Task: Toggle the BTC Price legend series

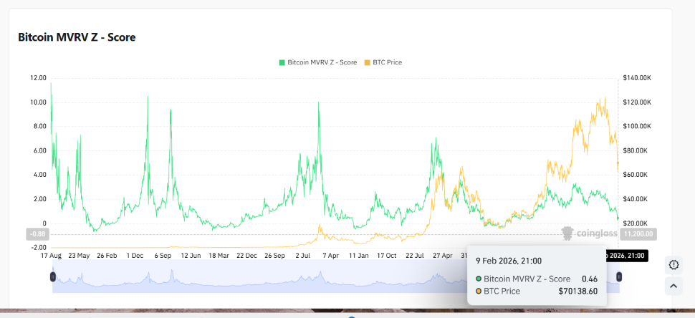Action: [x=383, y=62]
